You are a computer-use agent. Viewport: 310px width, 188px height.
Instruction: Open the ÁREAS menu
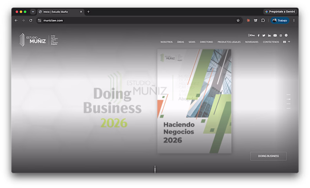pyautogui.click(x=181, y=42)
